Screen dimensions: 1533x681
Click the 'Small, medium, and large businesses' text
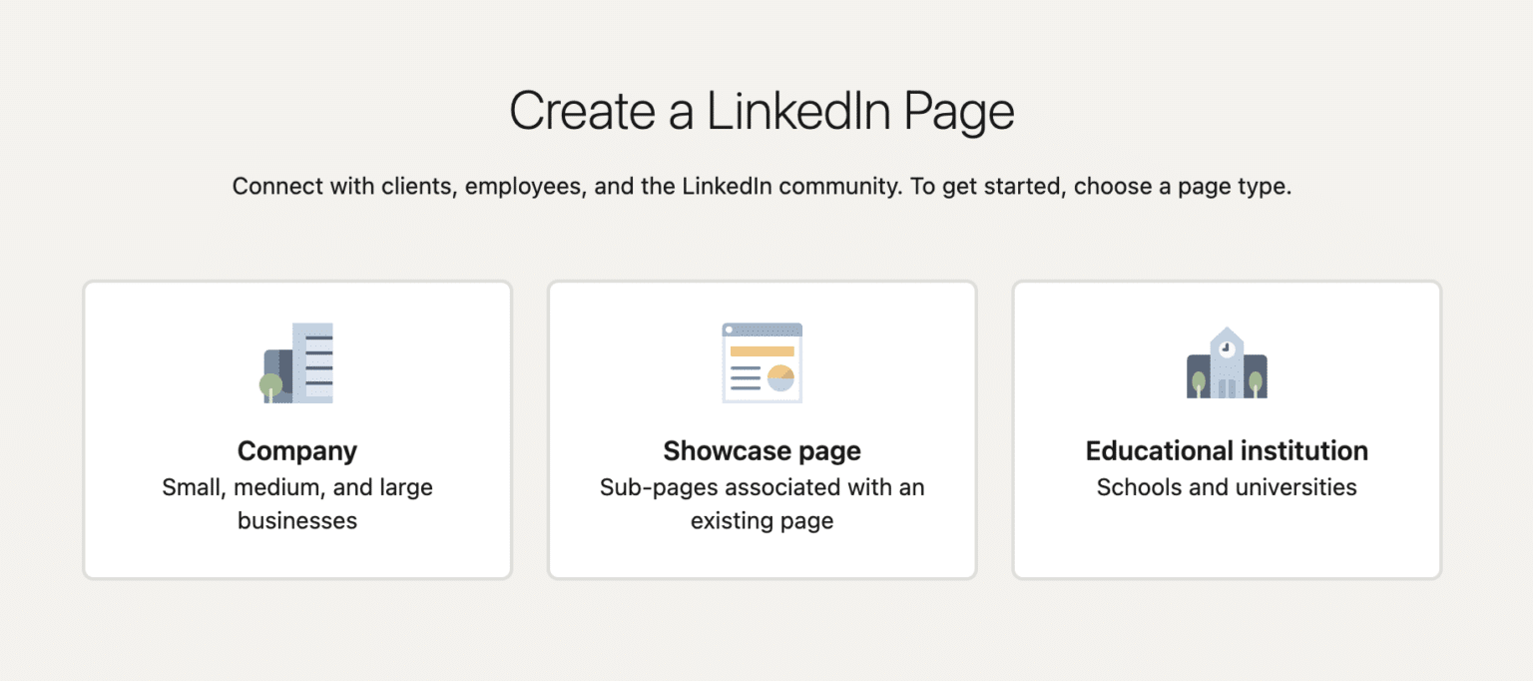click(296, 503)
